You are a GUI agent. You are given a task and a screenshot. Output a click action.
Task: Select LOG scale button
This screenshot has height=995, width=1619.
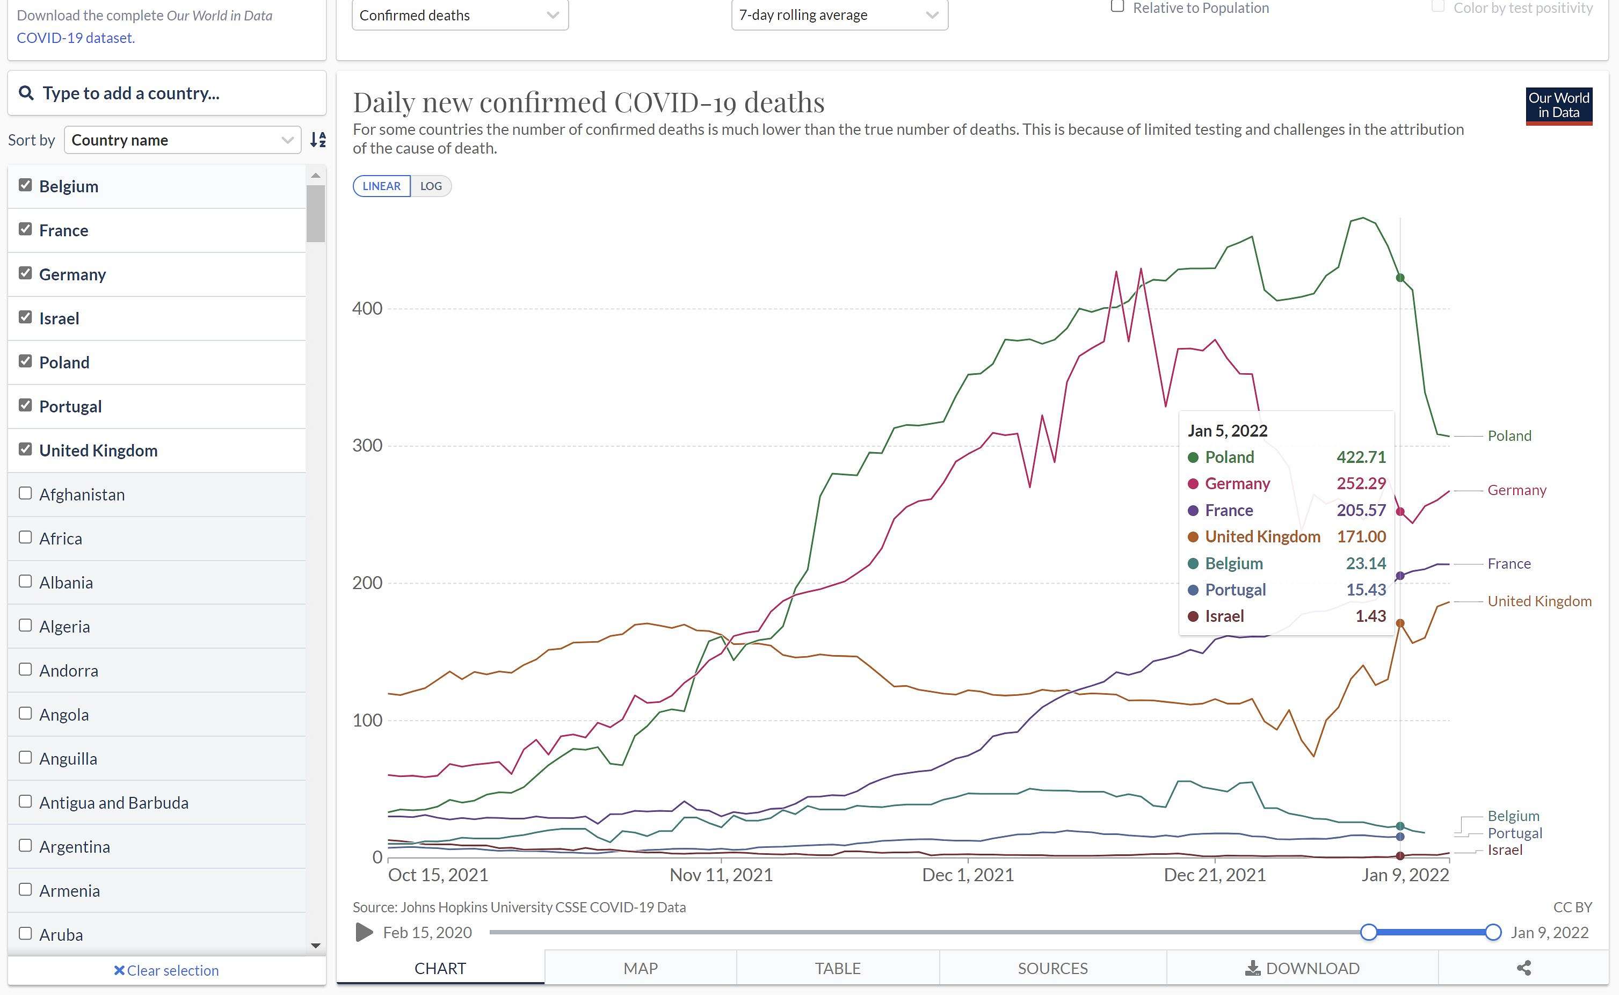(x=431, y=186)
